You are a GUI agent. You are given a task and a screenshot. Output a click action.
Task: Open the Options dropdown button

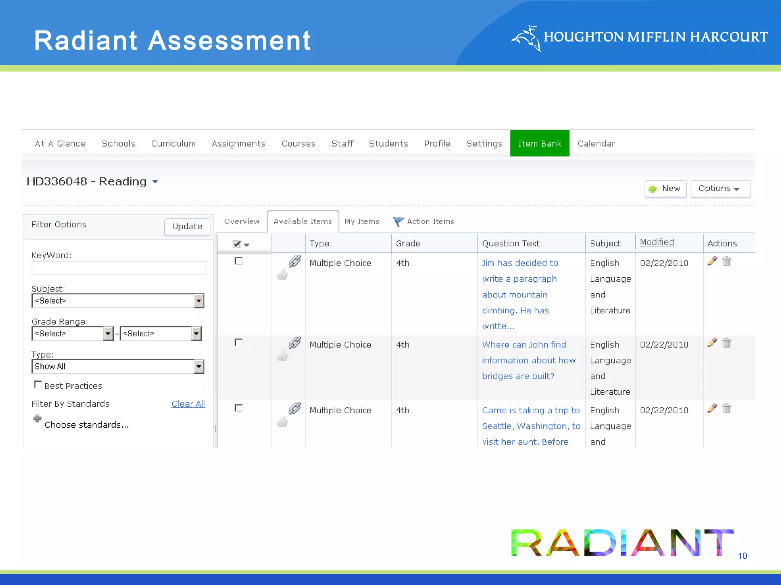point(720,189)
